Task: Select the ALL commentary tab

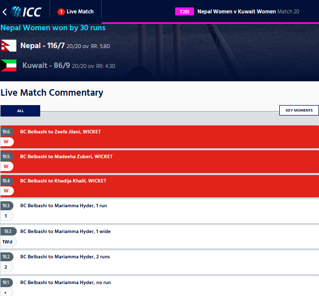Action: [20, 111]
